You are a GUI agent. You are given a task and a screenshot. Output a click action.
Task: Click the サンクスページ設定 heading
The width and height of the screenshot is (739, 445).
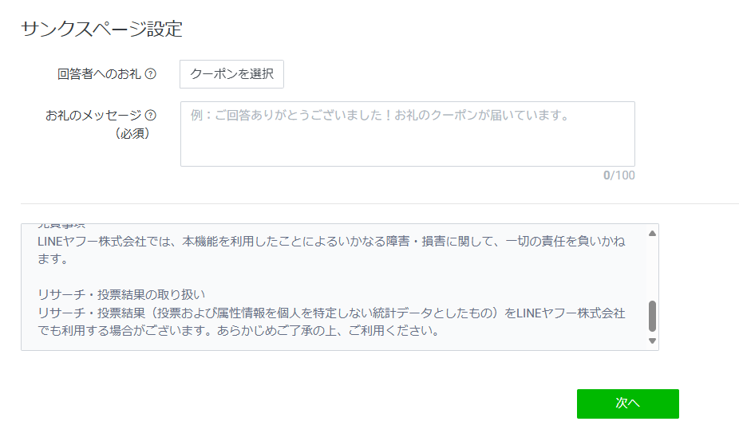(x=101, y=30)
